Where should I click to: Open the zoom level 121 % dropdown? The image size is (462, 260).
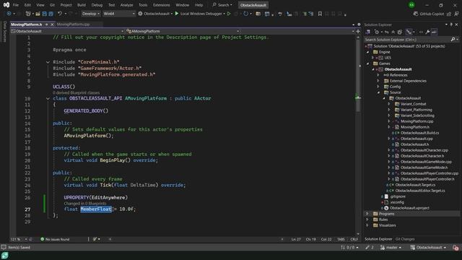(19, 239)
